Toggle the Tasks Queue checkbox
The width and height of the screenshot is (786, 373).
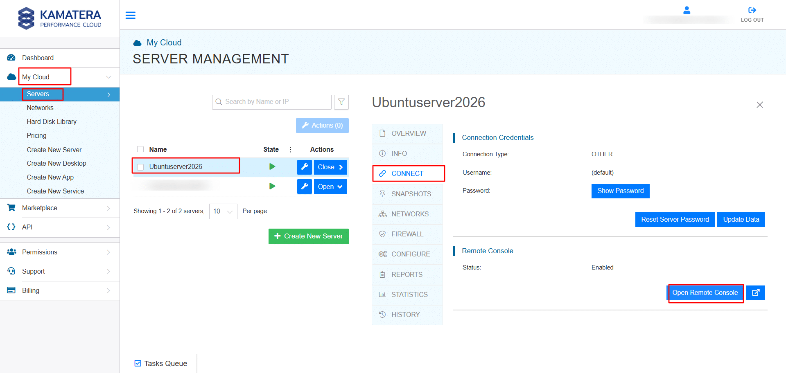point(138,363)
